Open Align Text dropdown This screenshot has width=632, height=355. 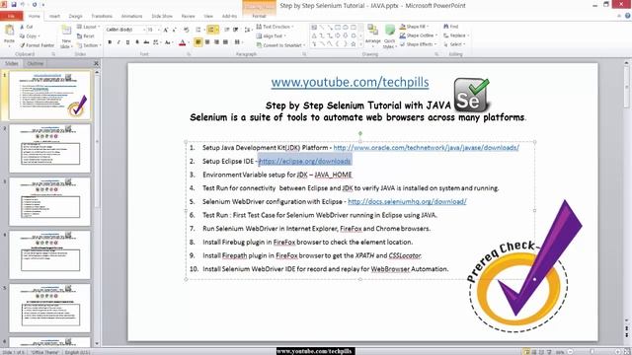point(272,35)
